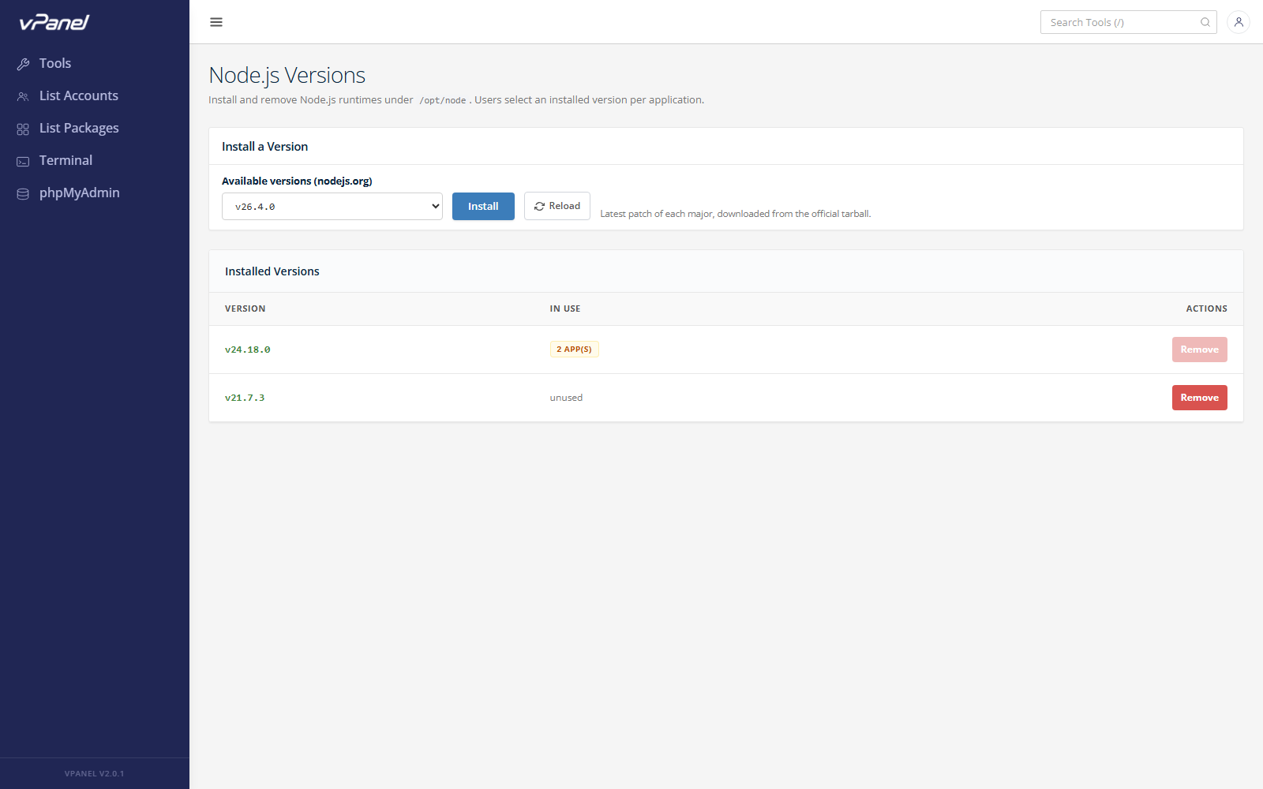This screenshot has height=789, width=1263.
Task: Click the Install a Version heading
Action: [264, 147]
